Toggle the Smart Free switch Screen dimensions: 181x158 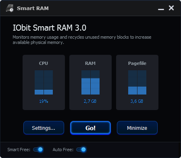click(x=38, y=150)
